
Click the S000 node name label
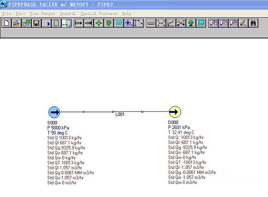click(x=52, y=123)
